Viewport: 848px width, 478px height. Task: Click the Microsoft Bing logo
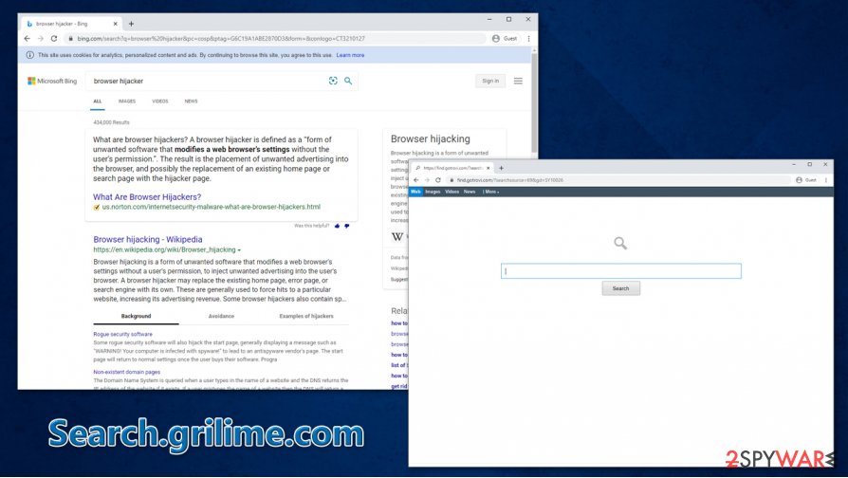(52, 82)
